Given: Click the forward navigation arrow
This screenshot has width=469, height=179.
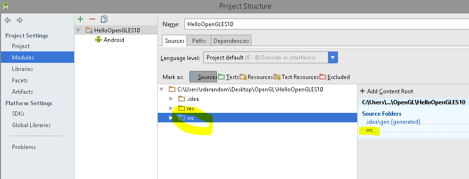Looking at the screenshot, I should [20, 20].
